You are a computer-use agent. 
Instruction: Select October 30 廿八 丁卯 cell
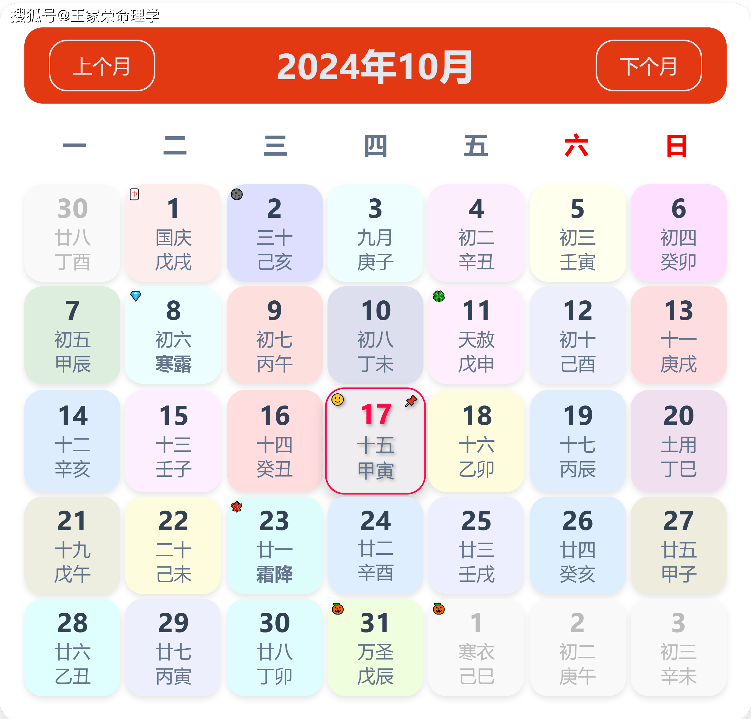coord(275,648)
